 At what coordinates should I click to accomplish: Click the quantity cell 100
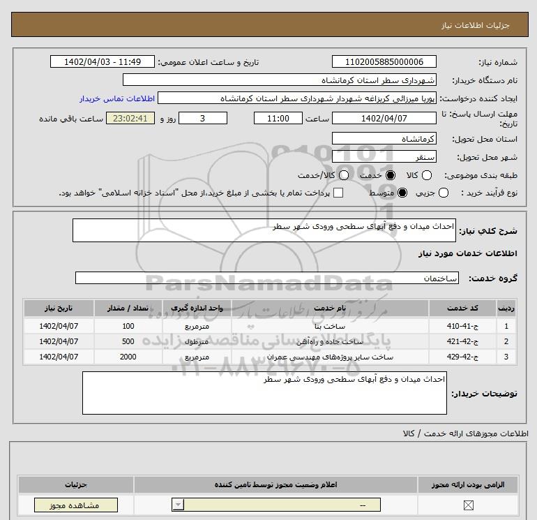(128, 327)
